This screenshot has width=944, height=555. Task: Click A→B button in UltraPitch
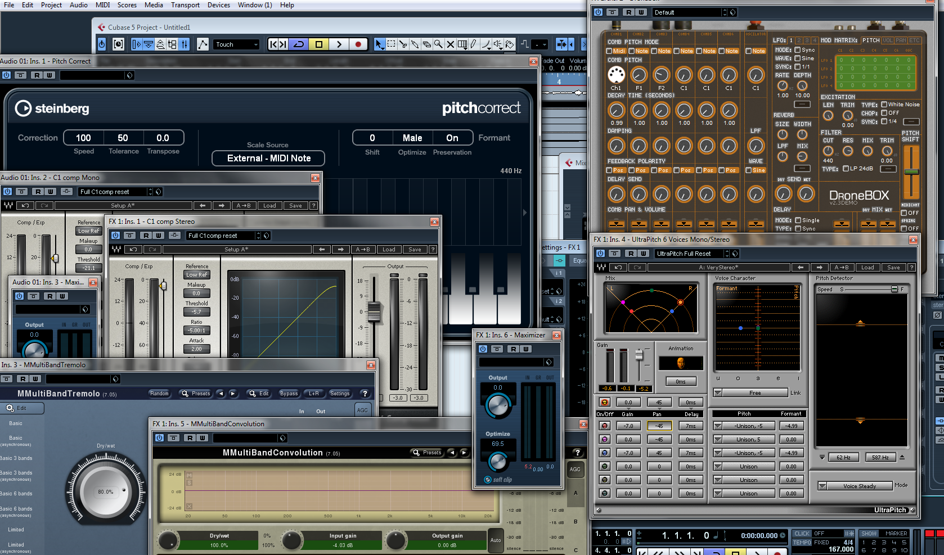point(841,268)
